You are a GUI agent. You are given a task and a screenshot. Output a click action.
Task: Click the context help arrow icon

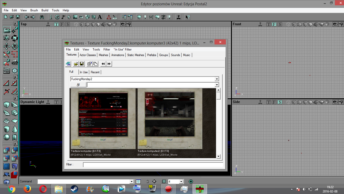click(187, 17)
